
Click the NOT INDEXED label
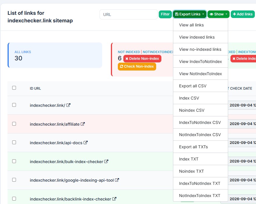click(x=129, y=52)
